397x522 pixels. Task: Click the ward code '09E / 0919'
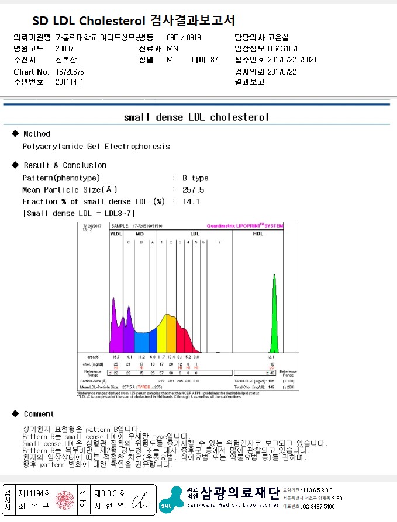(184, 37)
